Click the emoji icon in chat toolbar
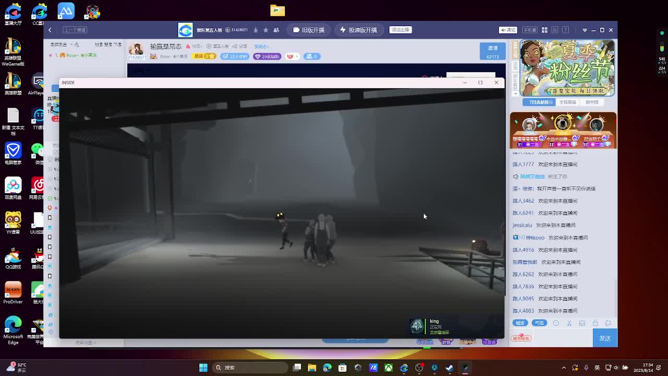The image size is (668, 376). coord(556,323)
